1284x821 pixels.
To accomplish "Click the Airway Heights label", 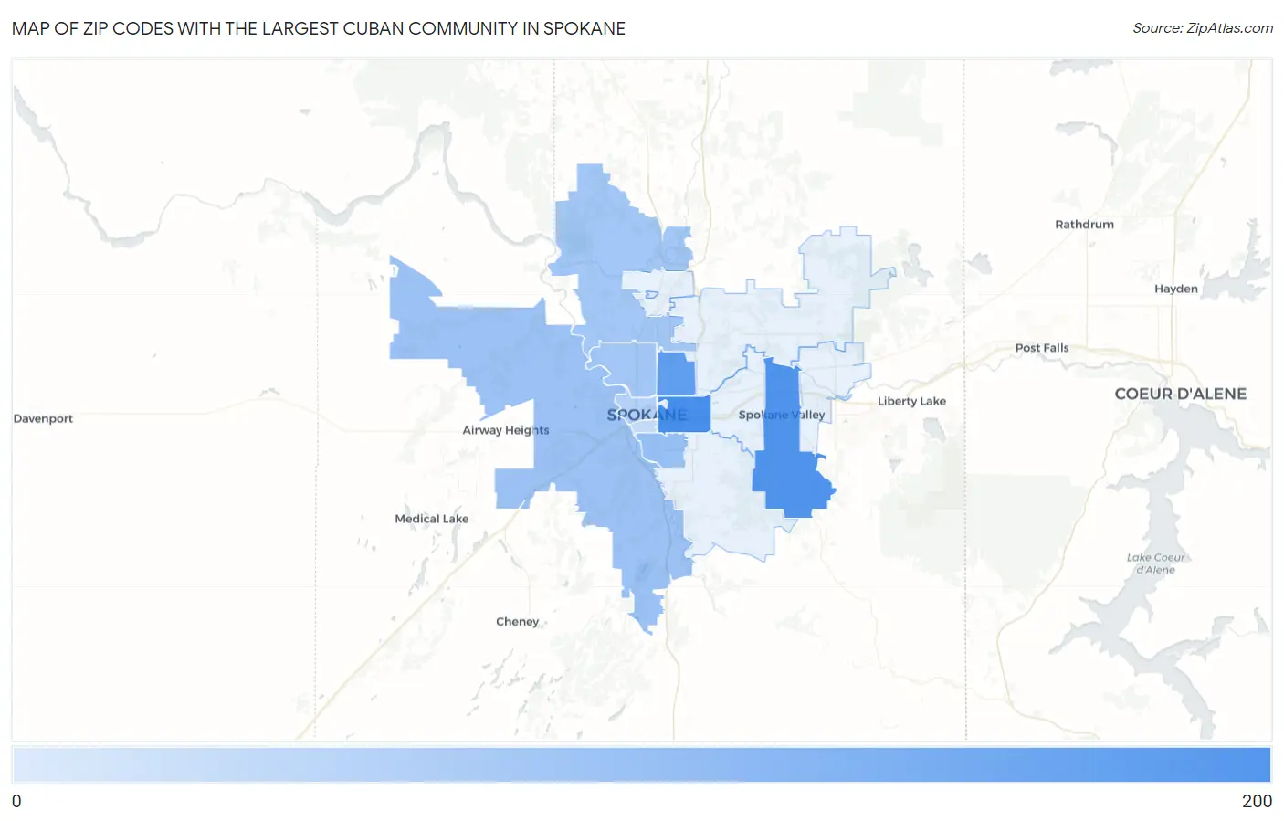I will tap(506, 430).
